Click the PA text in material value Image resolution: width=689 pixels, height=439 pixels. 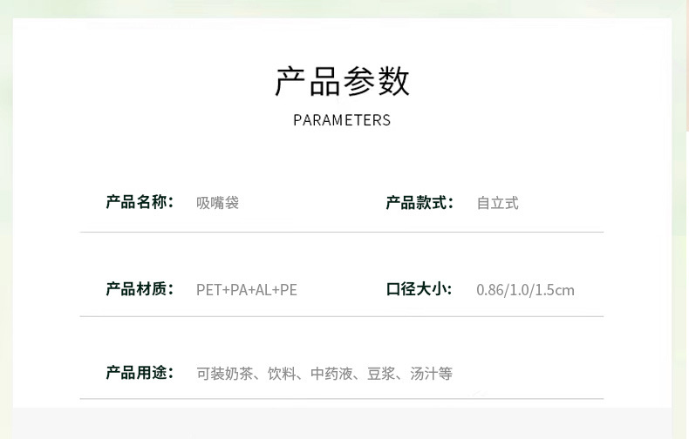[236, 290]
